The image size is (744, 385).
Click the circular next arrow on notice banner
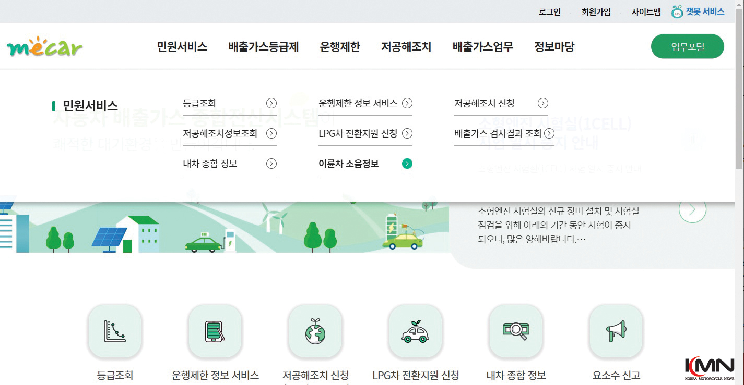pyautogui.click(x=692, y=209)
